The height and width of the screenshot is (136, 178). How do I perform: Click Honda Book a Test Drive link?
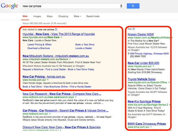pos(32,87)
